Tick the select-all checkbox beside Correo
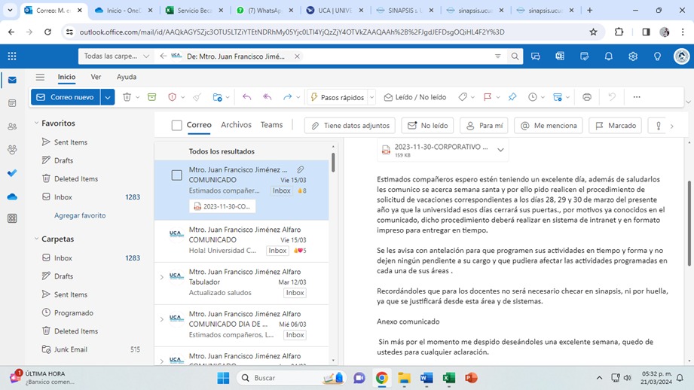The image size is (694, 390). (176, 126)
